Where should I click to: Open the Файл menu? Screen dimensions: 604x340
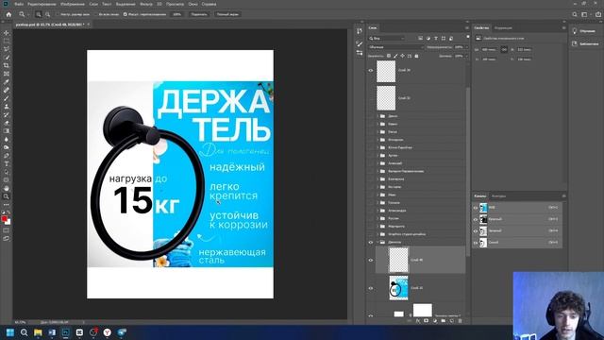pos(19,4)
